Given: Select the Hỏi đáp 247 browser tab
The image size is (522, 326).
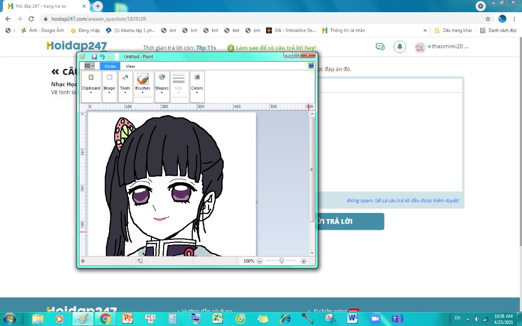Looking at the screenshot, I should (x=46, y=6).
